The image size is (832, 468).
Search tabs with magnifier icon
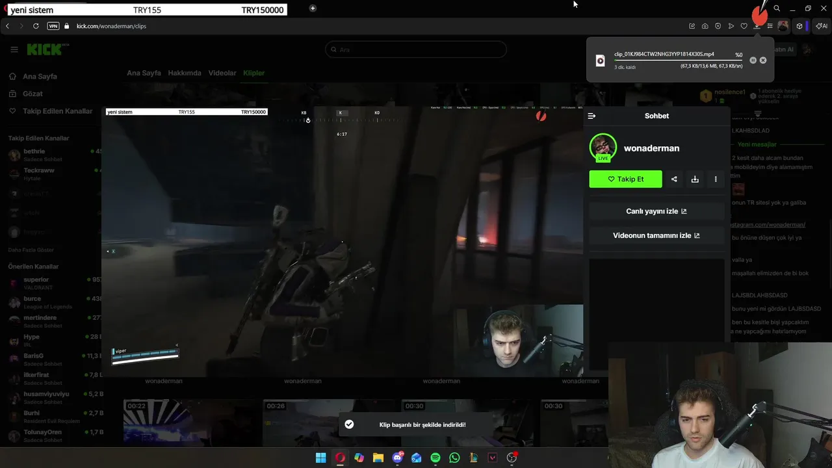(777, 8)
